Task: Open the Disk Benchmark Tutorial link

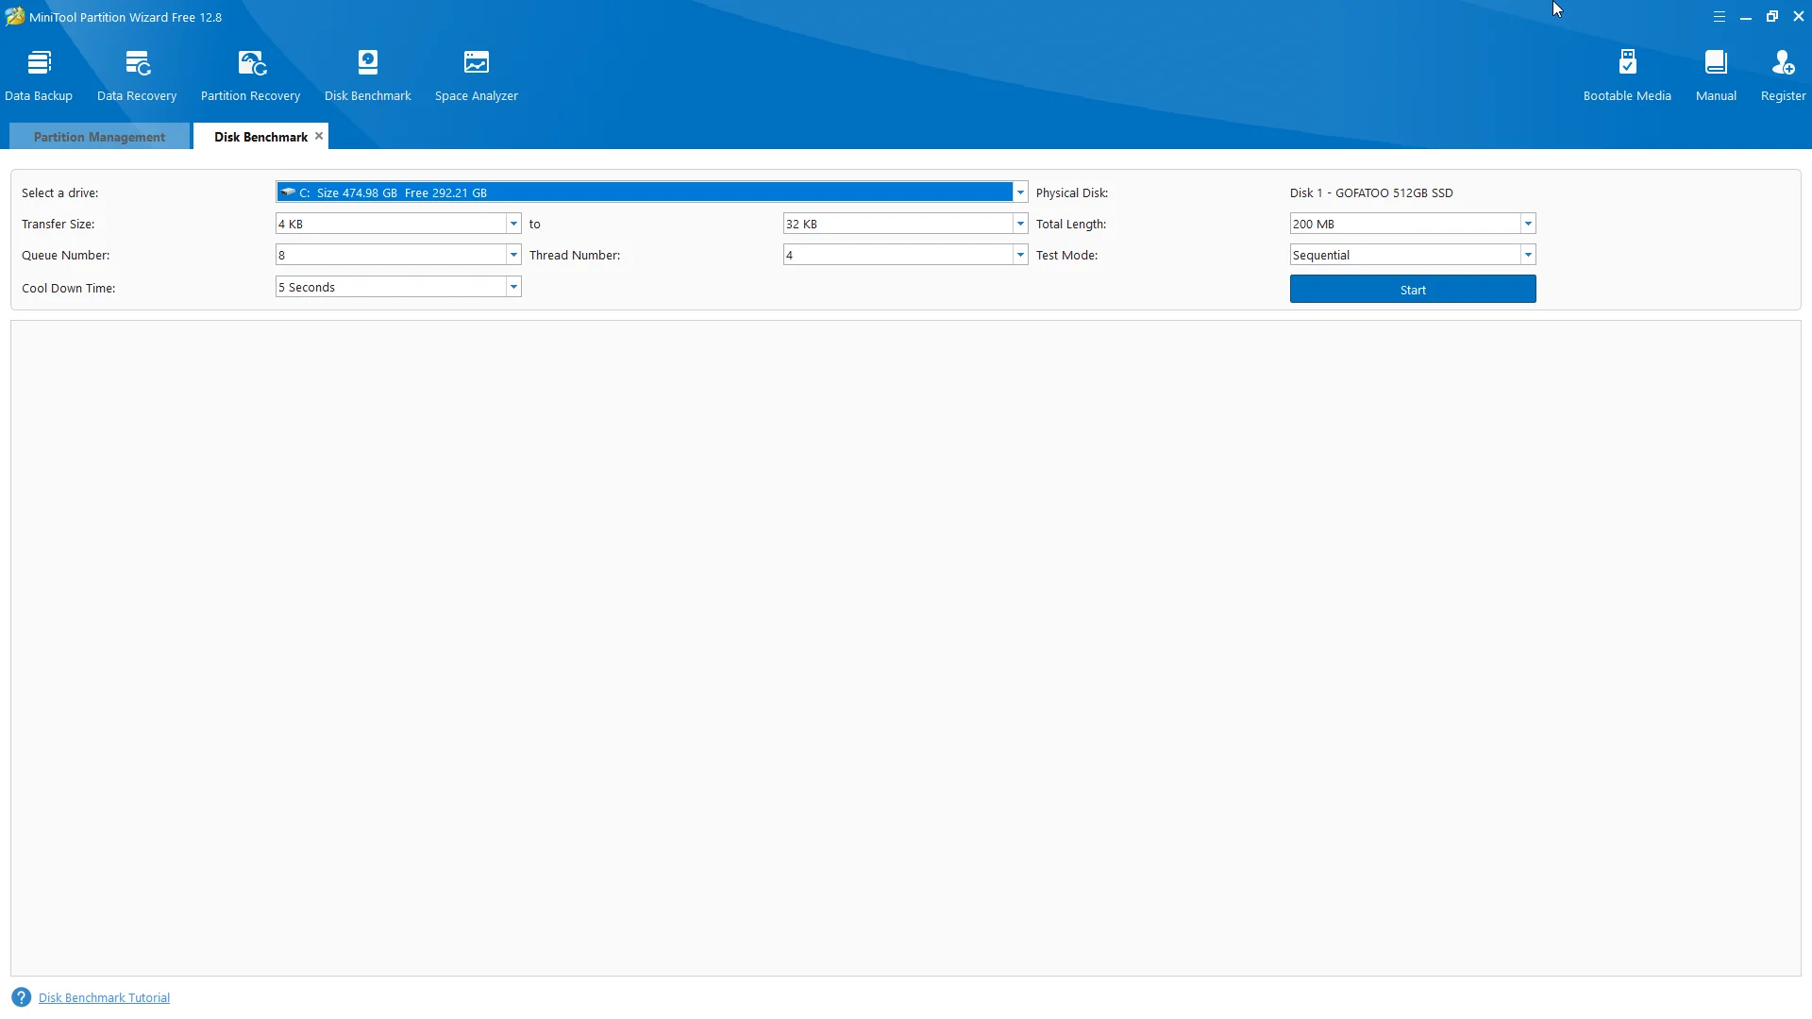Action: pos(104,997)
